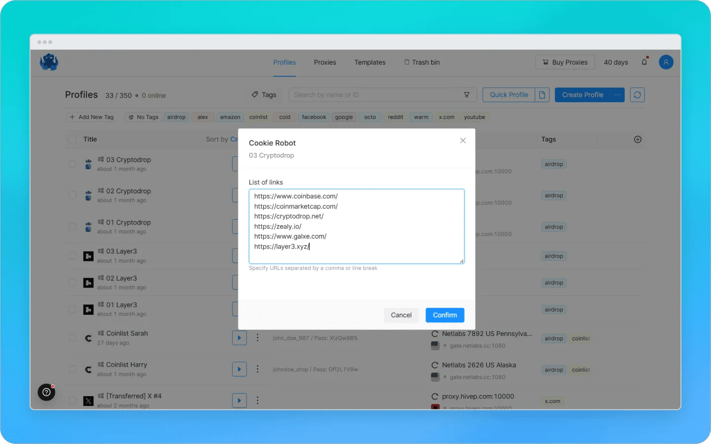Click the 03 Layer3 profile avatar
The height and width of the screenshot is (444, 711).
pos(88,256)
